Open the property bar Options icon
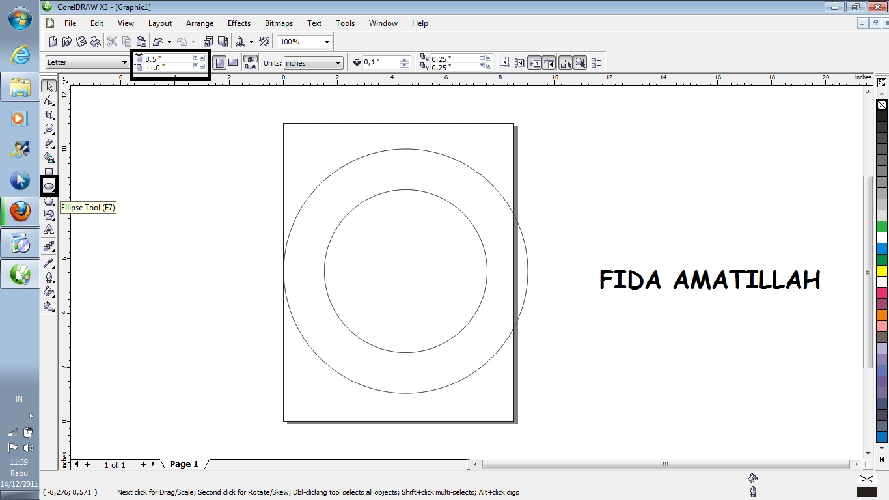 click(596, 62)
